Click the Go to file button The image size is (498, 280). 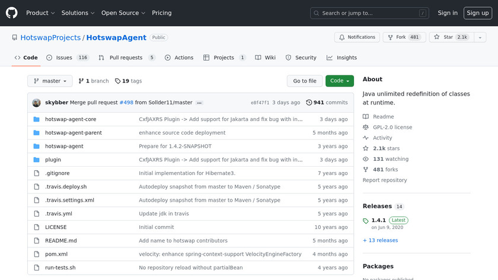305,81
